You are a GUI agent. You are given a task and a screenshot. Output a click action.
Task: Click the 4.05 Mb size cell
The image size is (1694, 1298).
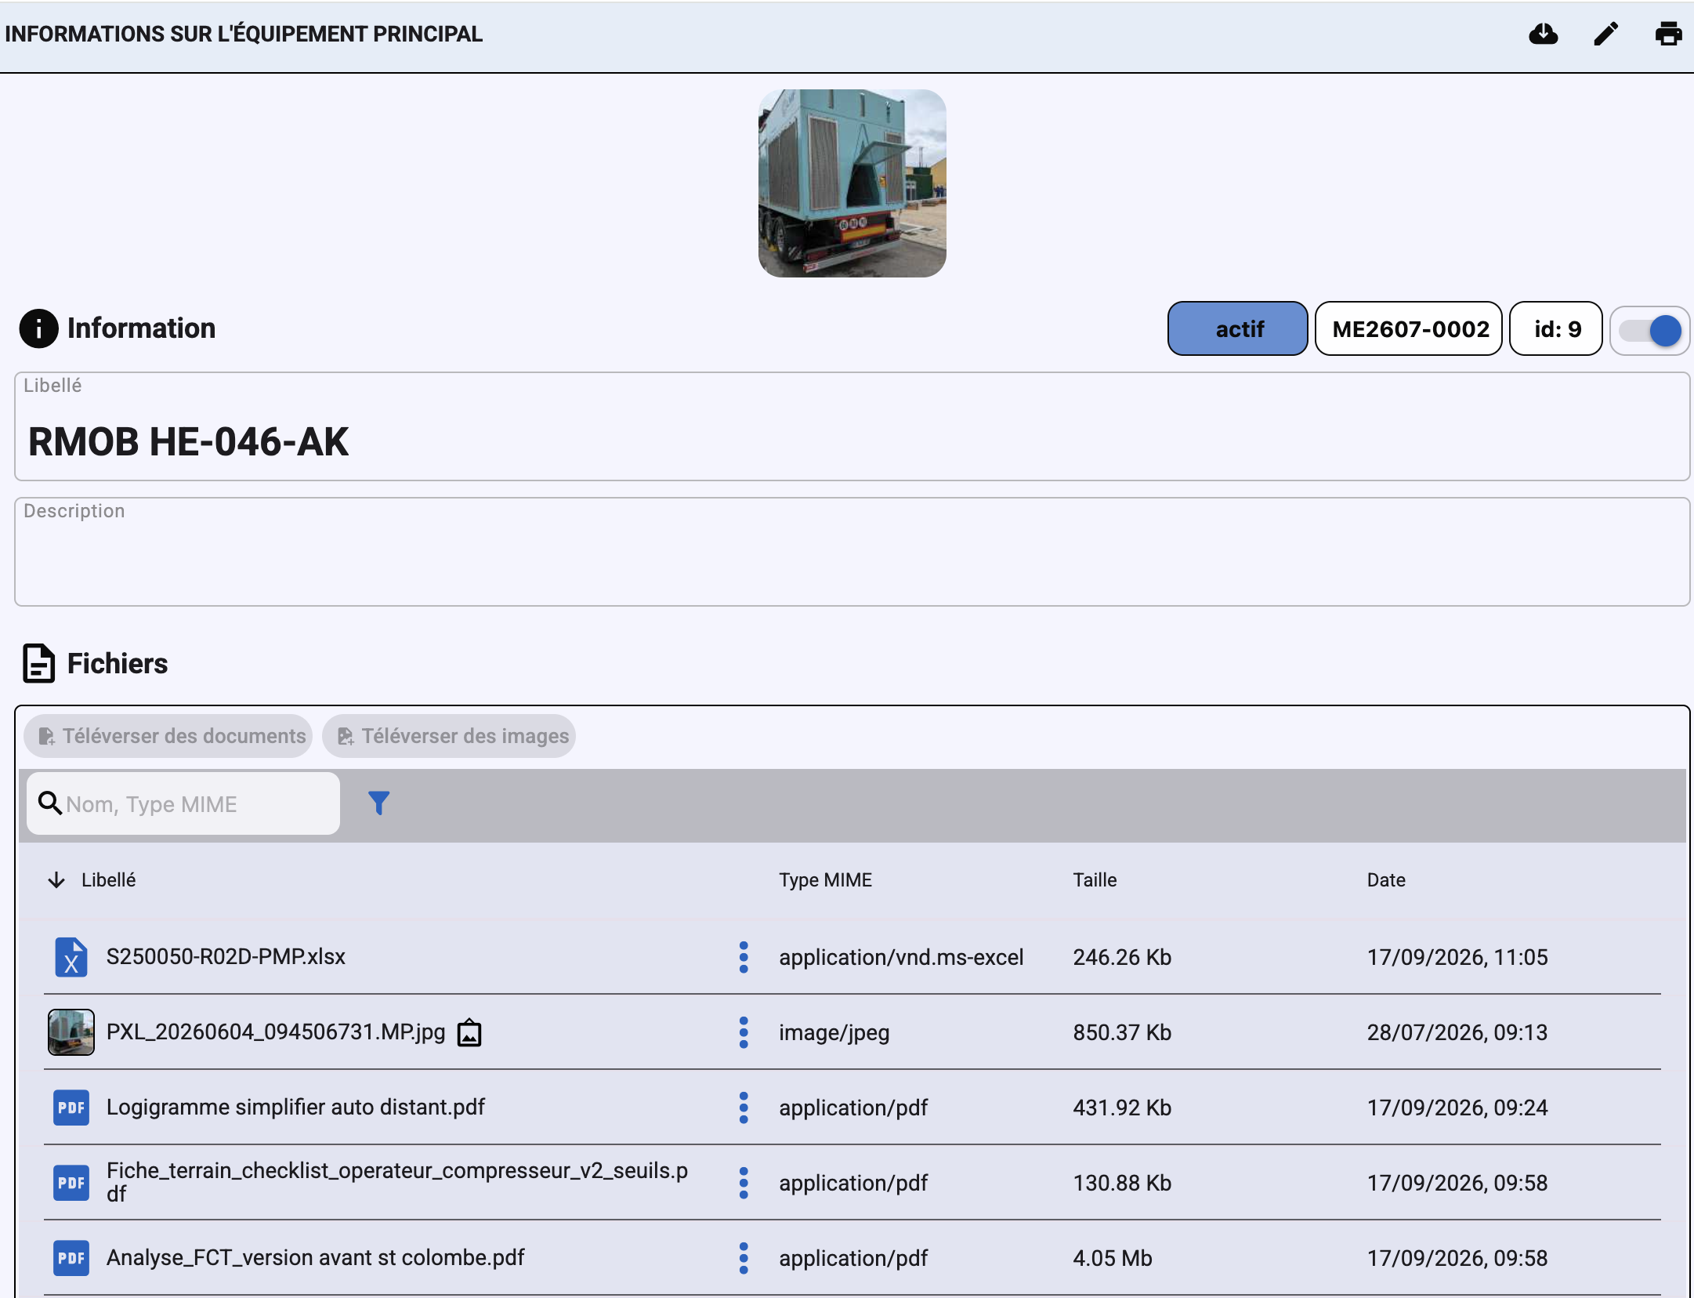coord(1113,1259)
